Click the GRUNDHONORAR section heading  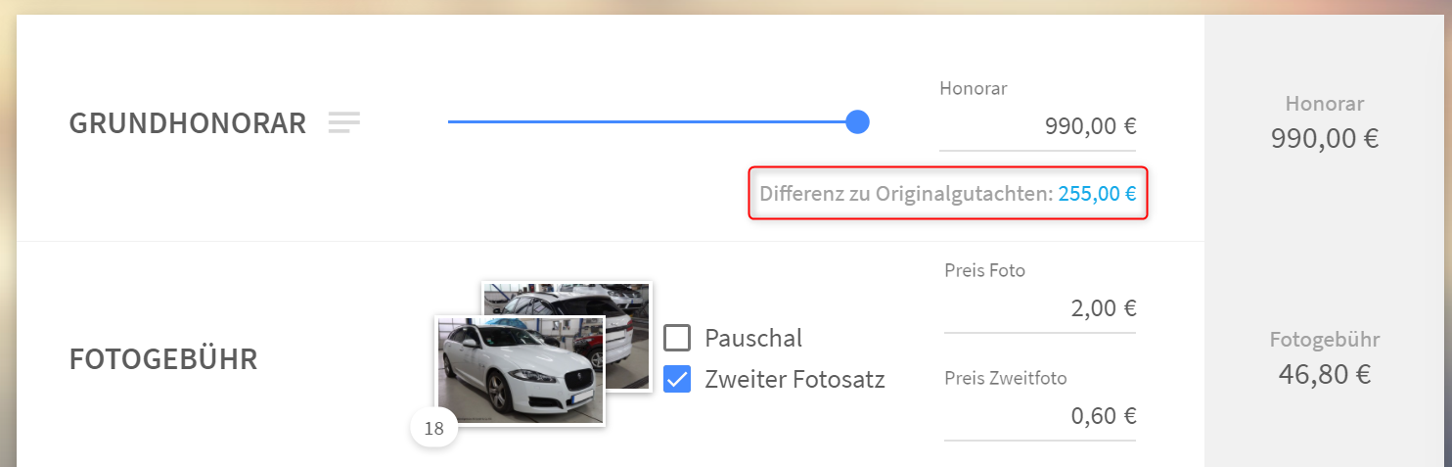(188, 123)
